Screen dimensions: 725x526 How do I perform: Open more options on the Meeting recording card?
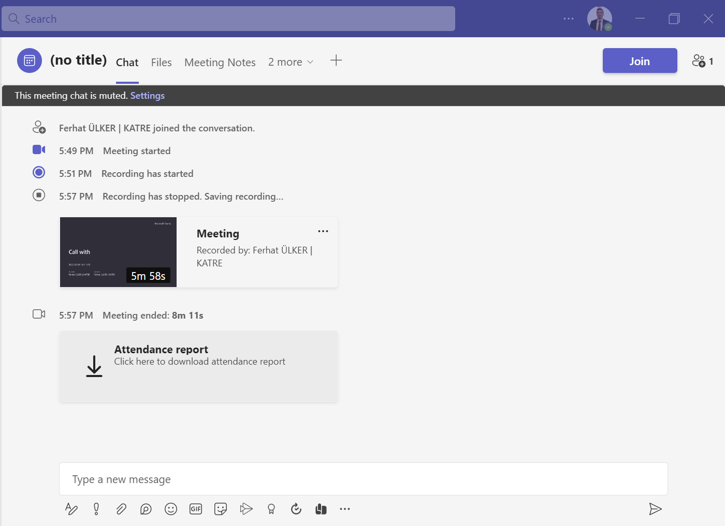(x=323, y=231)
